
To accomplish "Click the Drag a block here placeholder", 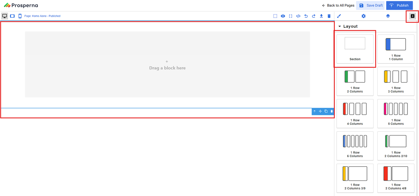I will tap(167, 64).
